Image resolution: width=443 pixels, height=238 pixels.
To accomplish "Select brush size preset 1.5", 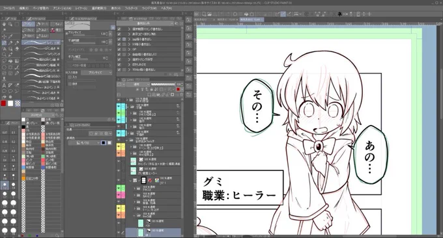I will click(x=13, y=185).
